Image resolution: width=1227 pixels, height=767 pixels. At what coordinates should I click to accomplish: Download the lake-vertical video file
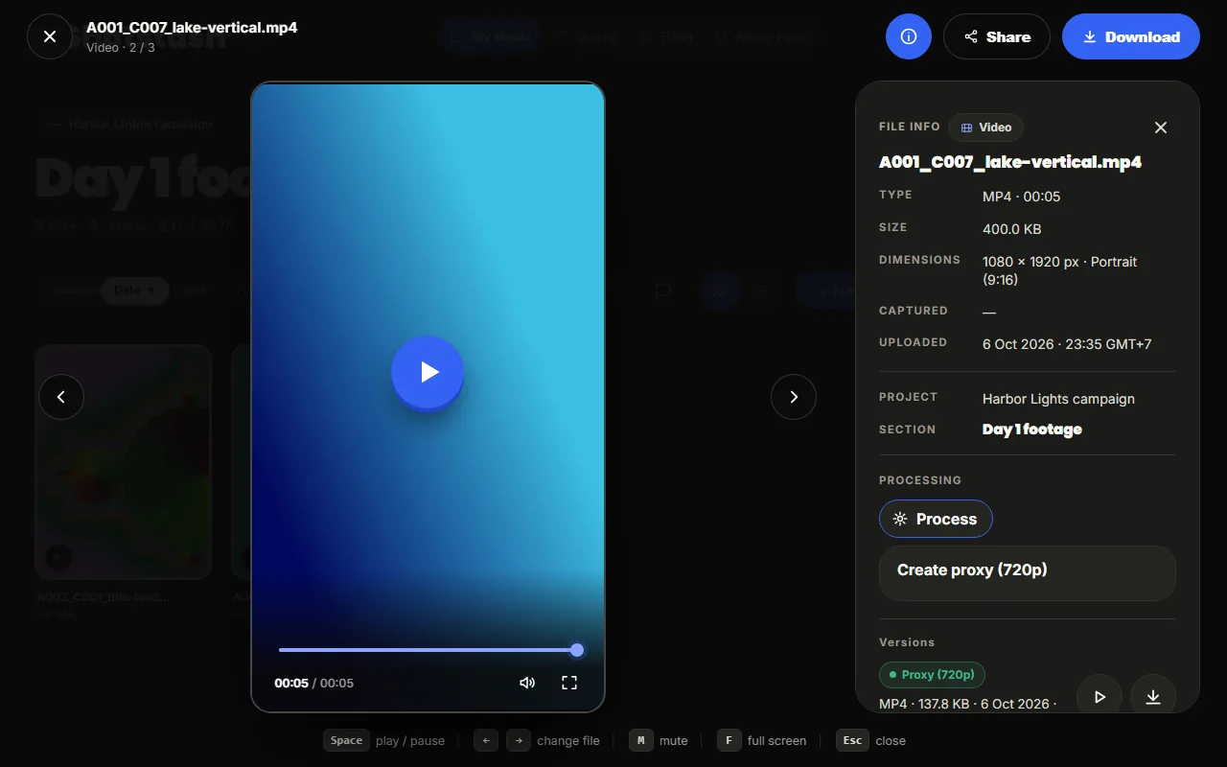click(1131, 36)
